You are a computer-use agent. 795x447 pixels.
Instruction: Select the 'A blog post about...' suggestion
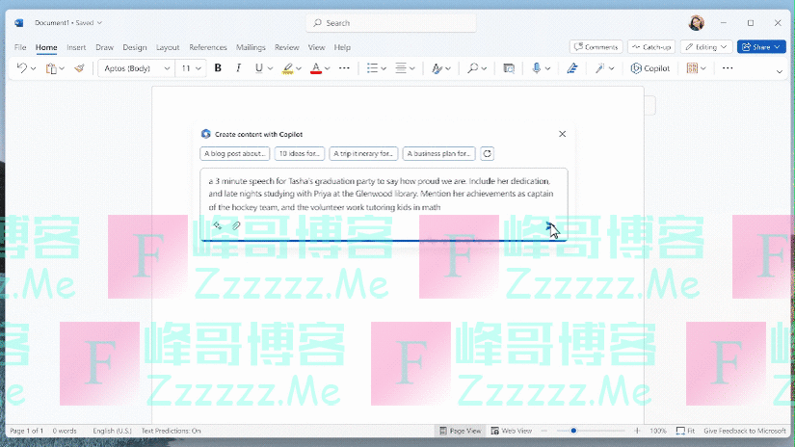coord(234,153)
